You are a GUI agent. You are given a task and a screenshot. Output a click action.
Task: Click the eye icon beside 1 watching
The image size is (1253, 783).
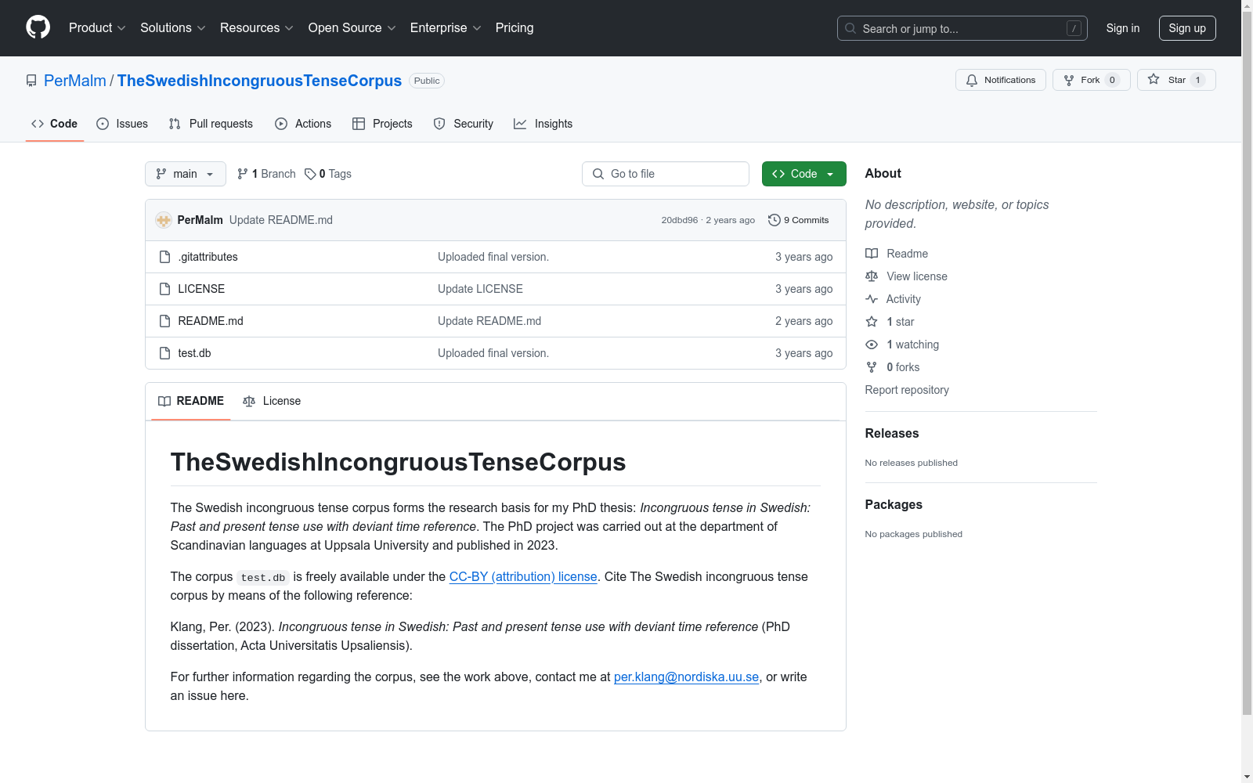[872, 345]
